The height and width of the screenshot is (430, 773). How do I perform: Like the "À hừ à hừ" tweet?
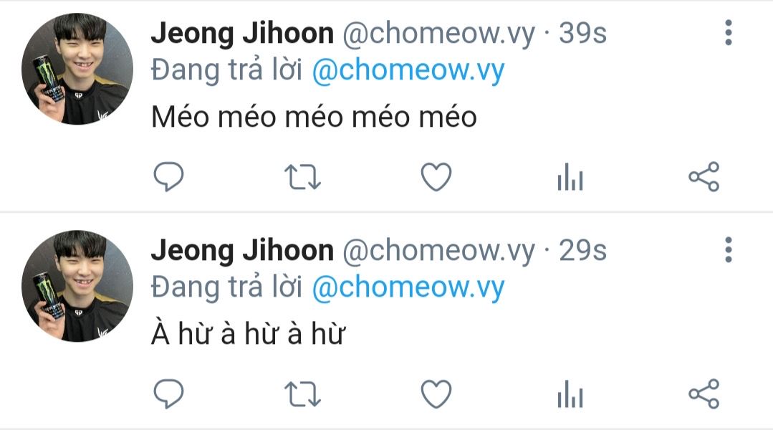(436, 393)
